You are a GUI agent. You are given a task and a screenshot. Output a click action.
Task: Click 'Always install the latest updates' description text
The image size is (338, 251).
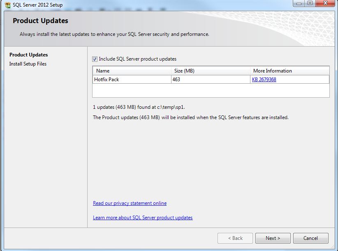pos(114,34)
